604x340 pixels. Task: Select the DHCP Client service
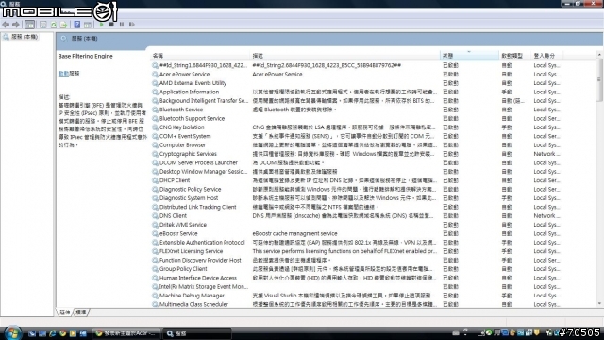pyautogui.click(x=357, y=180)
